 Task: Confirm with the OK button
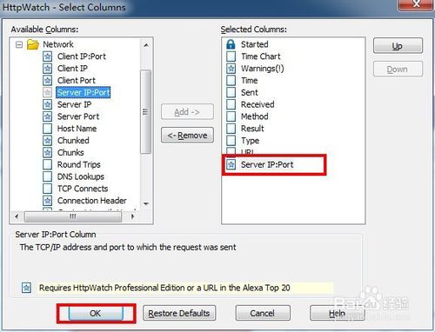(x=96, y=313)
